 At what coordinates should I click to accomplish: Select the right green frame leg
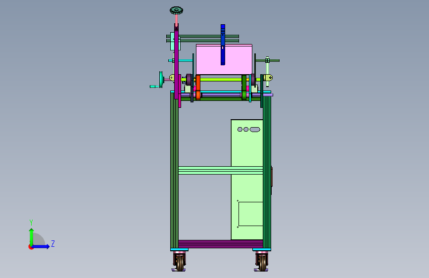coord(267,170)
